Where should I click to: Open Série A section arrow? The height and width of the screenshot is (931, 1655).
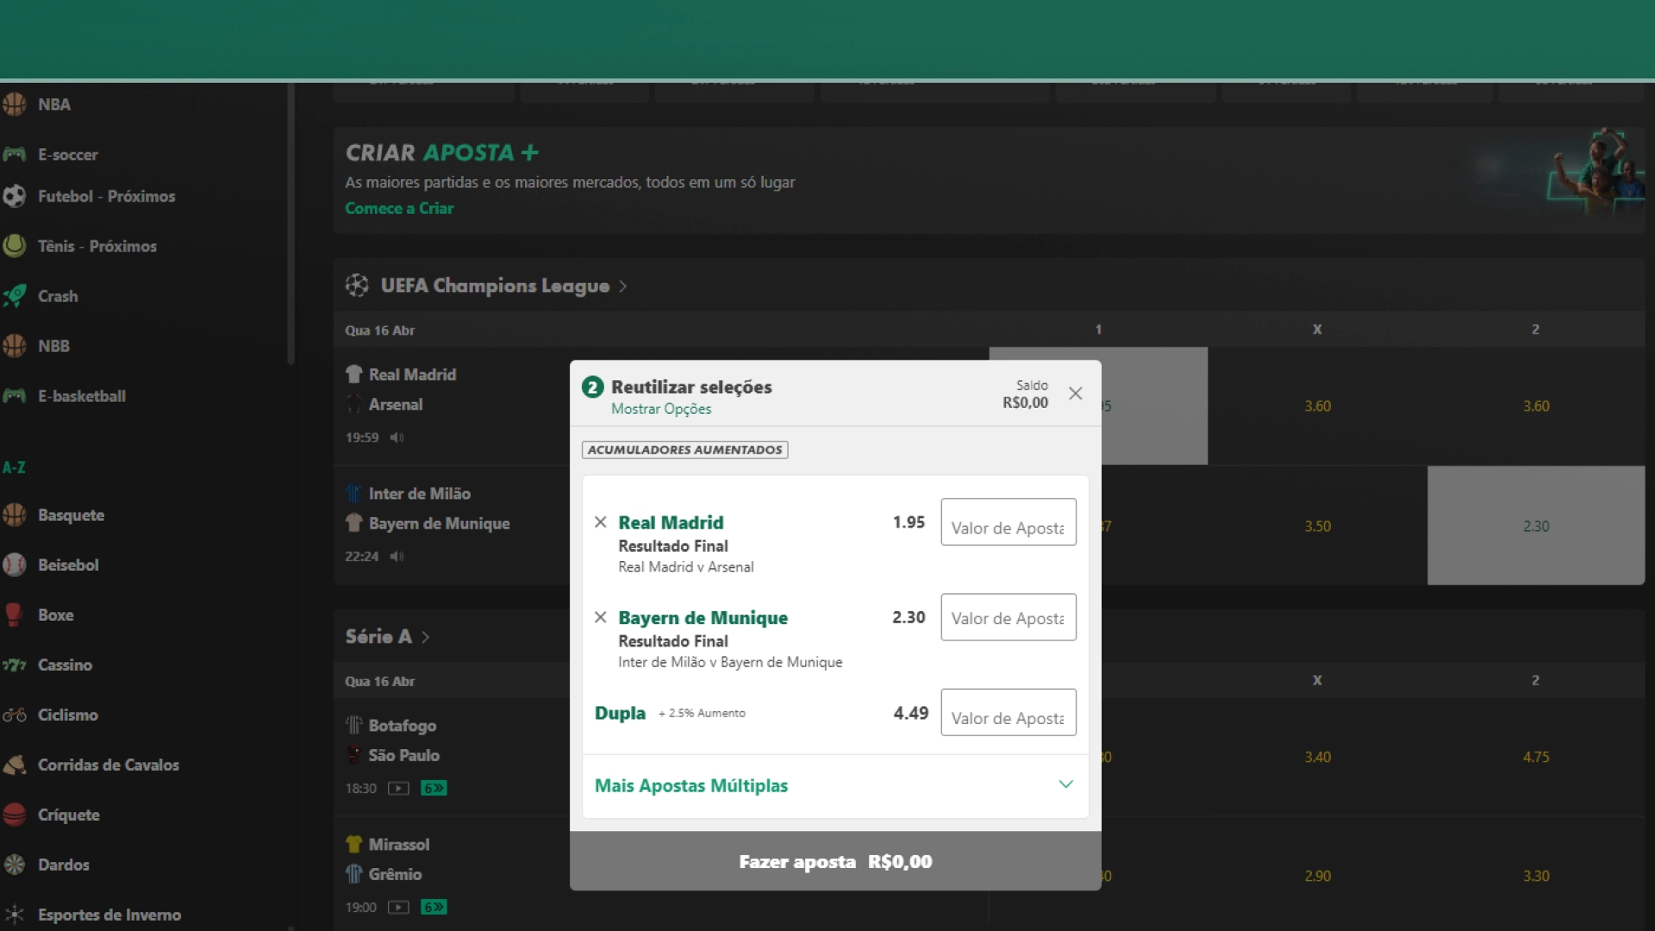[425, 637]
